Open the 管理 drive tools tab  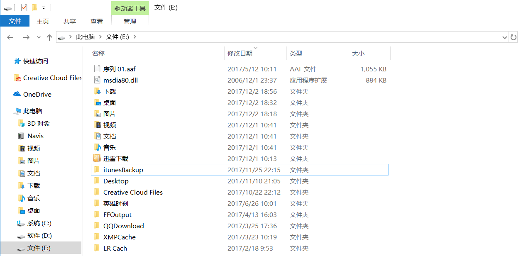tap(130, 21)
